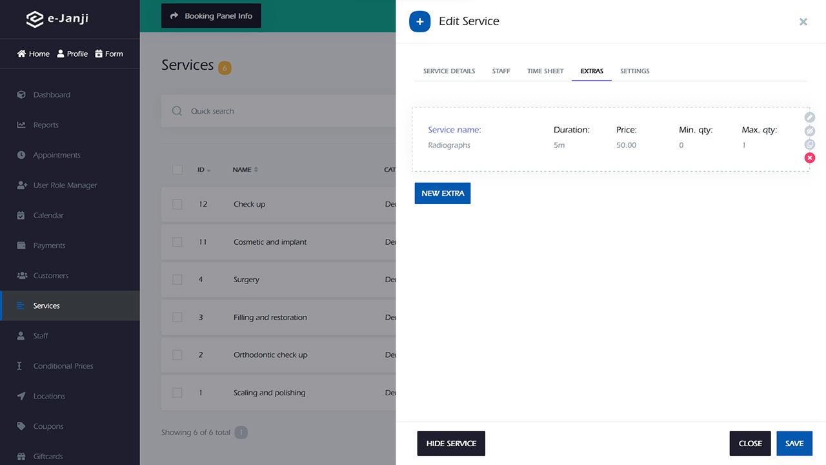Open the Staff person icon
826x465 pixels.
click(21, 336)
